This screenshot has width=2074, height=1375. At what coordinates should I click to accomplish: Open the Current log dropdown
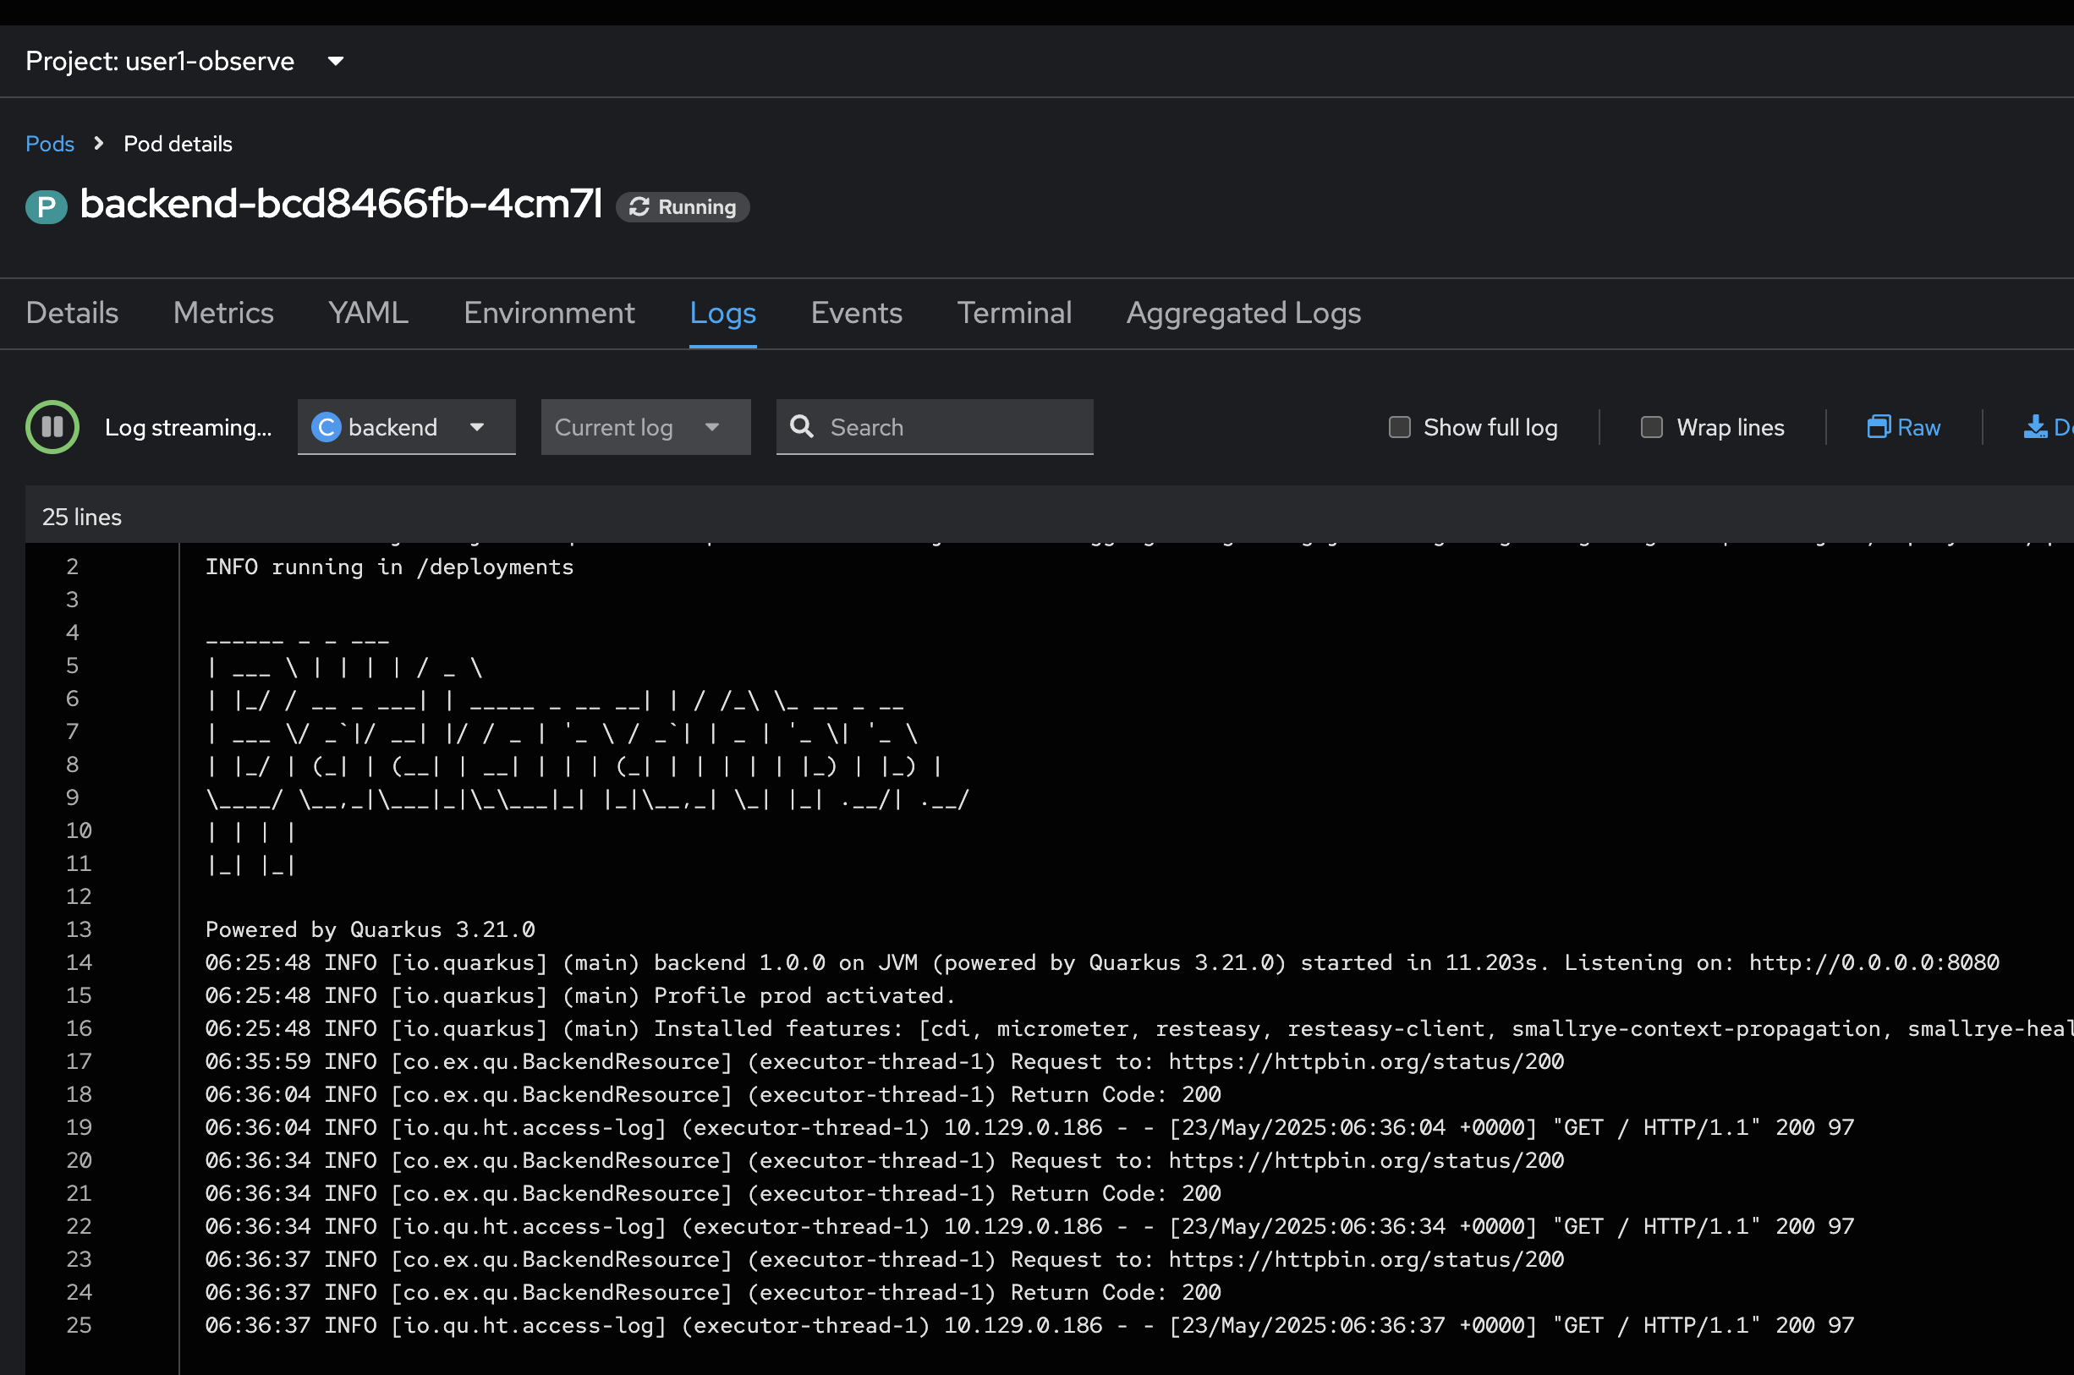pos(645,427)
